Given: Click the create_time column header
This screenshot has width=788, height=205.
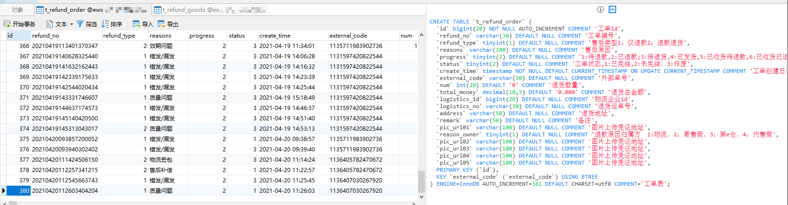Looking at the screenshot, I should click(293, 36).
